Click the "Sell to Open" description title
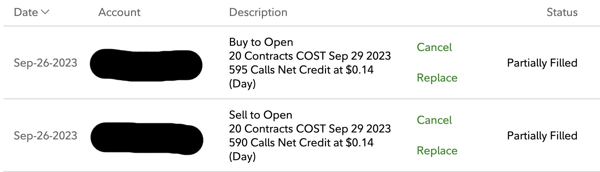This screenshot has width=600, height=172. point(260,115)
